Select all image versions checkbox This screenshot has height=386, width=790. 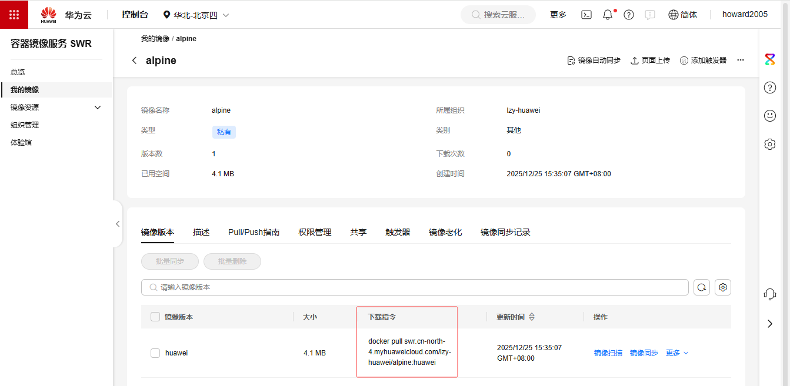coord(155,317)
